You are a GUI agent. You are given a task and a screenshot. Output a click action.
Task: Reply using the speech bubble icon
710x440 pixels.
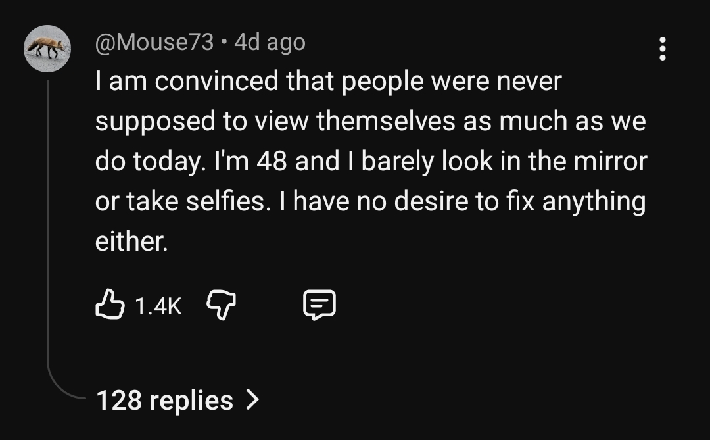[x=319, y=305]
